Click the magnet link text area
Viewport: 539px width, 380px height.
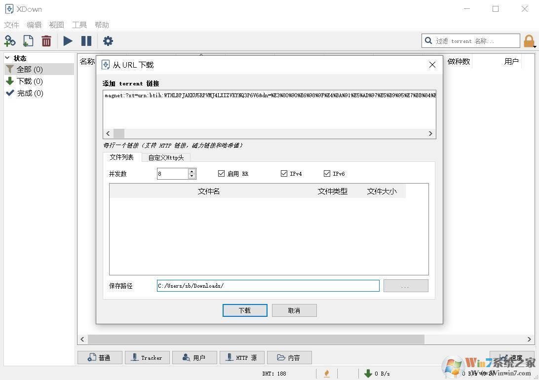pos(269,110)
